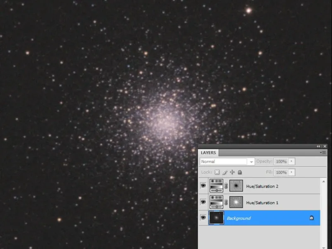The height and width of the screenshot is (249, 332).
Task: Collapse the panel with double arrows
Action: pos(318,146)
